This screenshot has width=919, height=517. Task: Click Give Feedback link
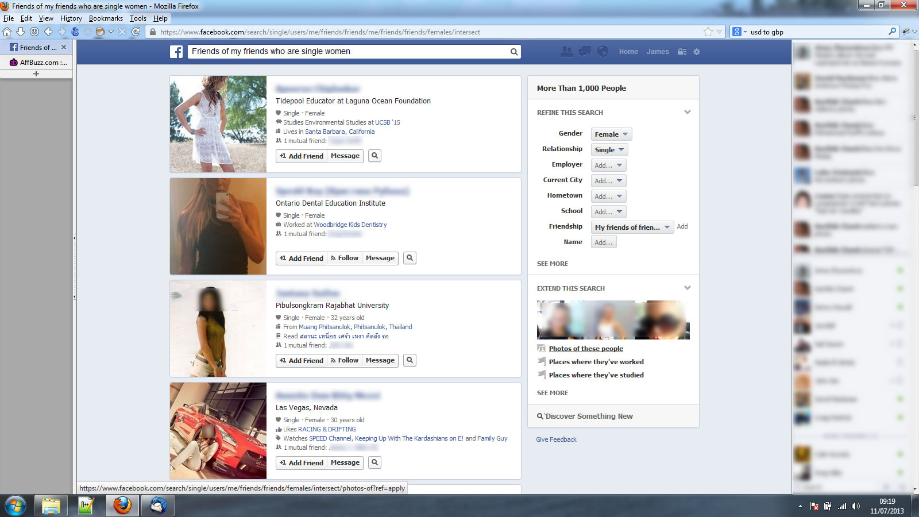coord(556,439)
